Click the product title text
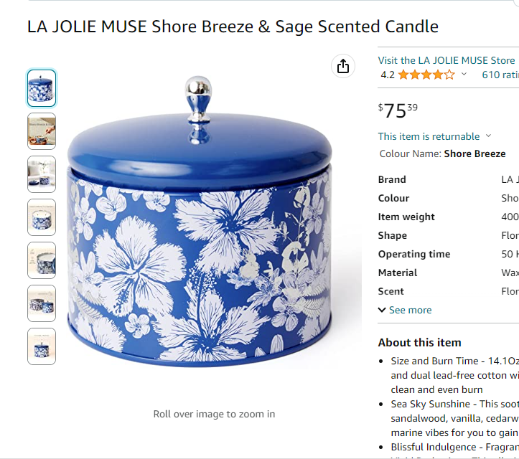Viewport: 519px width, 459px height. (233, 27)
